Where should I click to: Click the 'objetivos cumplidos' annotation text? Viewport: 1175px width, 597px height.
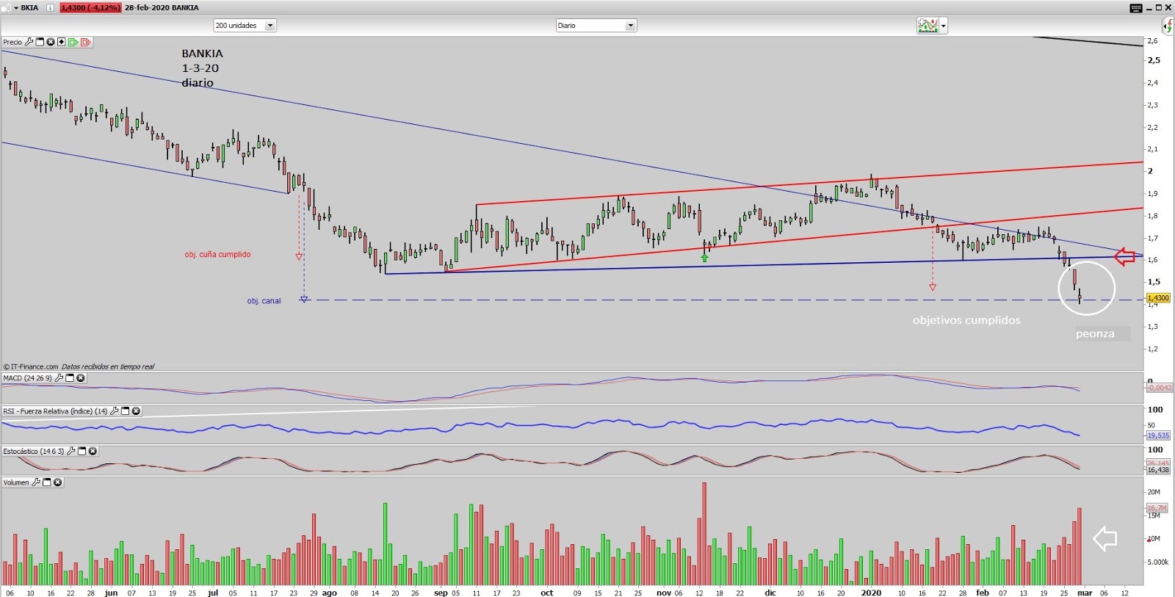click(x=966, y=320)
